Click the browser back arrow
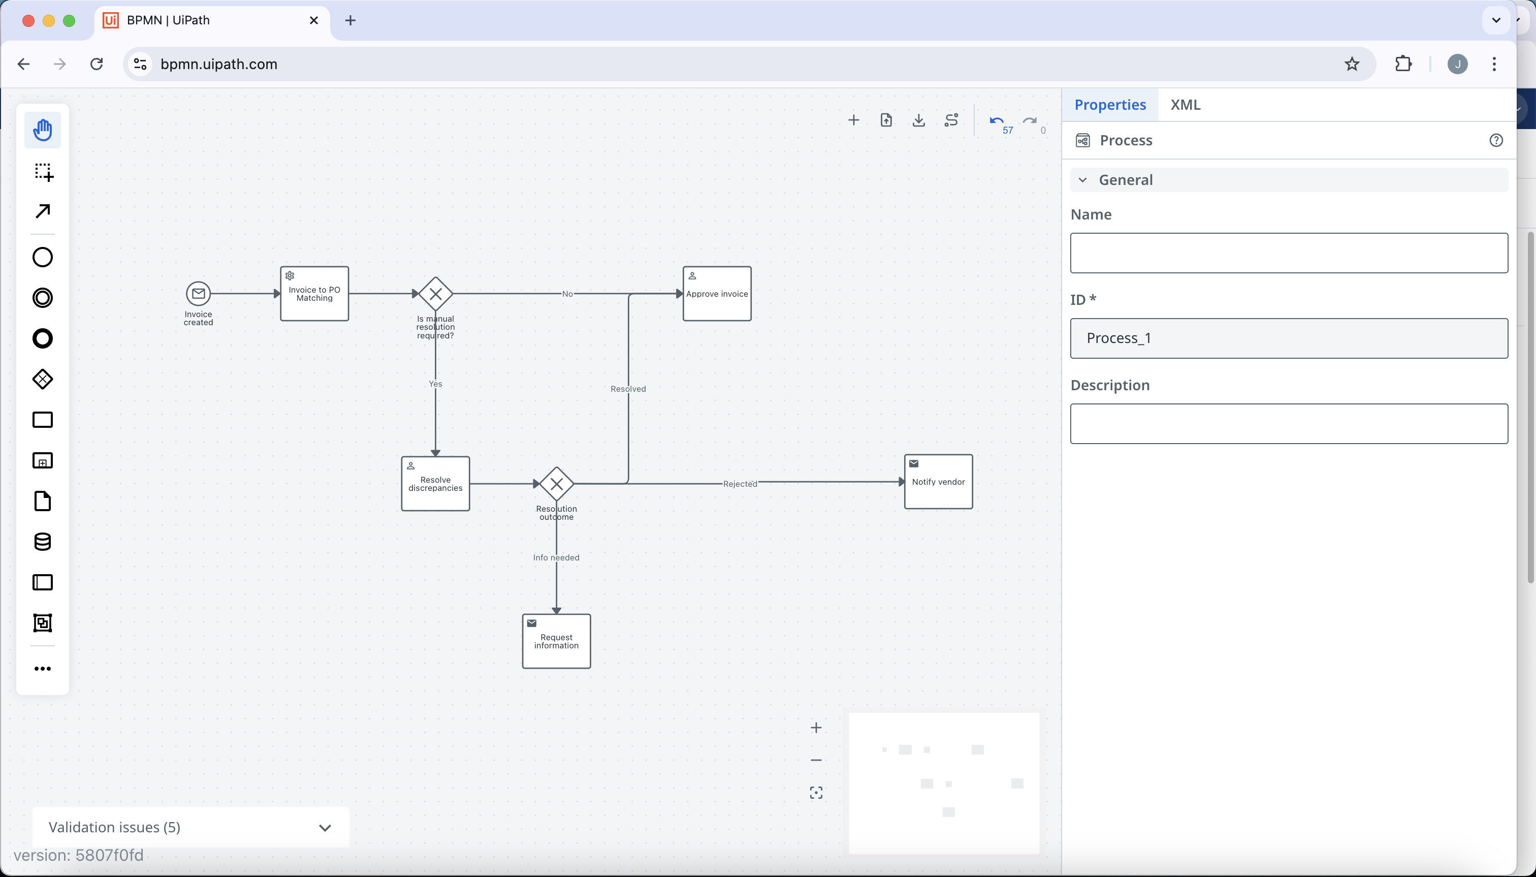Viewport: 1536px width, 877px height. pos(23,64)
